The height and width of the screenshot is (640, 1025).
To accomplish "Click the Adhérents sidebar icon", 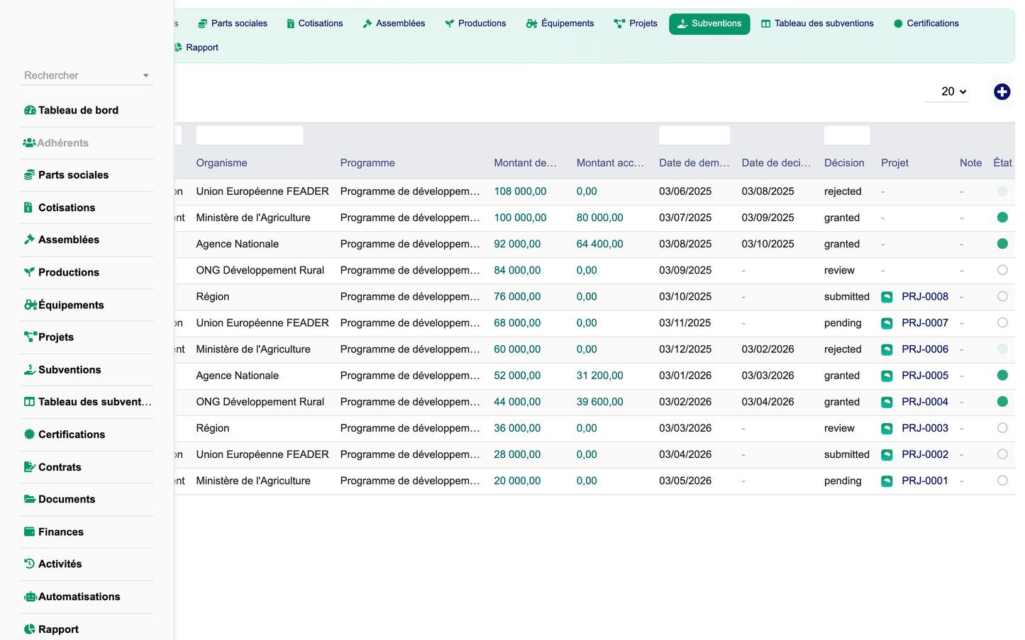I will 29,143.
